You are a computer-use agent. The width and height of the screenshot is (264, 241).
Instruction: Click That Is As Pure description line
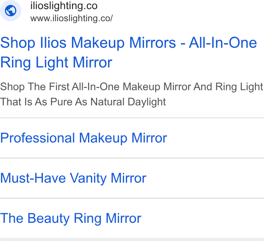83,102
